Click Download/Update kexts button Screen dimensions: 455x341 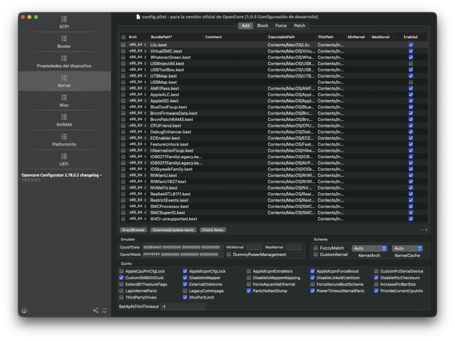pyautogui.click(x=173, y=230)
